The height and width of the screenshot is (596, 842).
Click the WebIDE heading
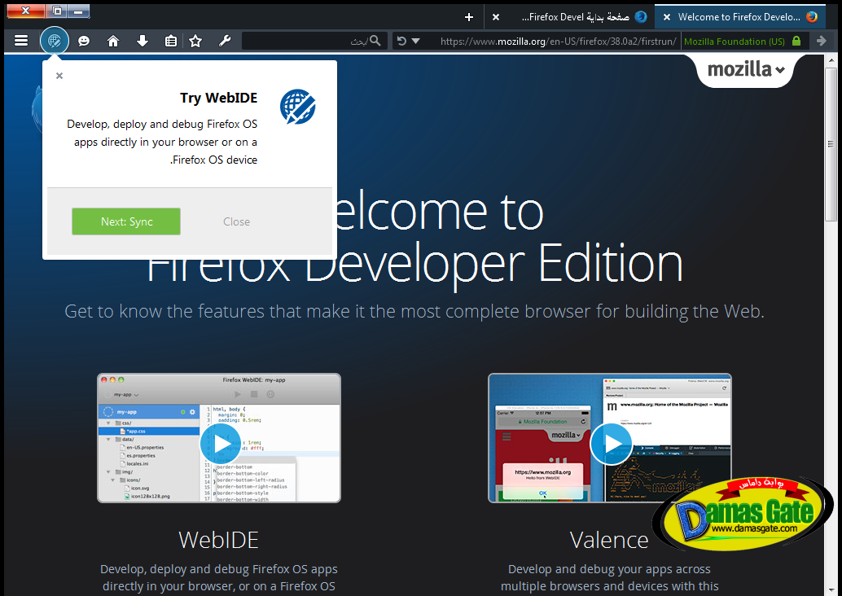pyautogui.click(x=218, y=540)
